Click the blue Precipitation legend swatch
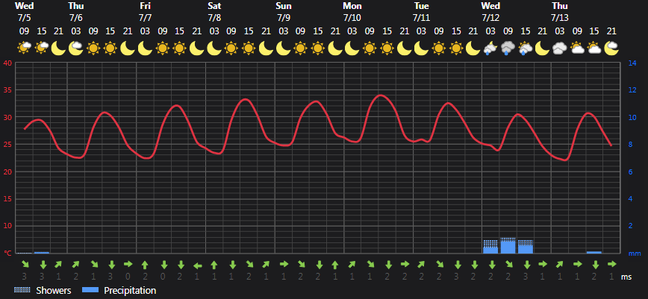Image resolution: width=648 pixels, height=299 pixels. coord(91,290)
